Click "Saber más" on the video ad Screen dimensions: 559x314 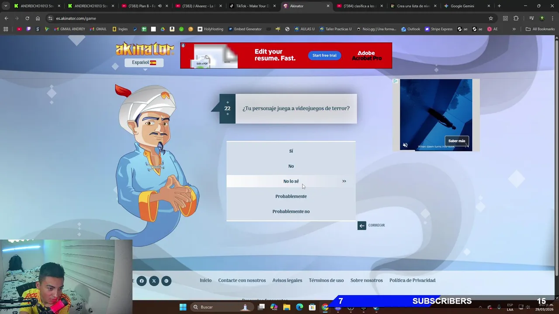[x=457, y=141]
